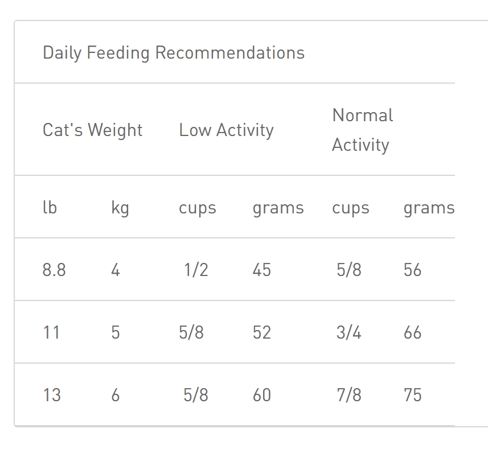This screenshot has height=449, width=488.
Task: Select the Cat's Weight column header
Action: (92, 130)
